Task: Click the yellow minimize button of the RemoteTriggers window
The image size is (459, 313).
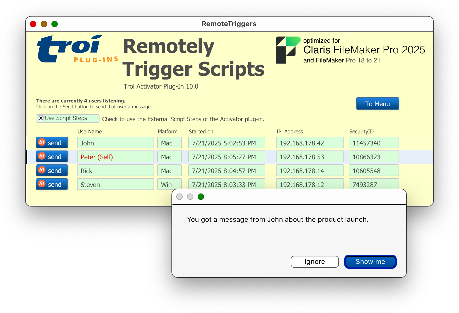Action: [44, 24]
